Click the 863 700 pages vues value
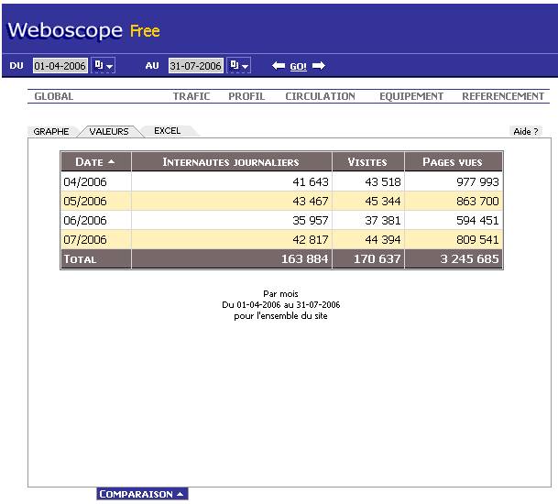This screenshot has height=504, width=558. (x=477, y=201)
